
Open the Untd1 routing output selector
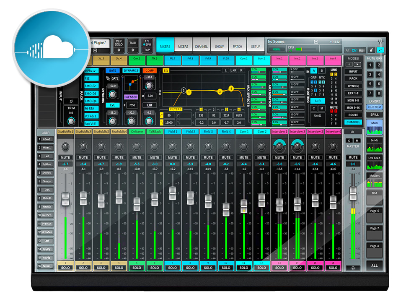318,115
